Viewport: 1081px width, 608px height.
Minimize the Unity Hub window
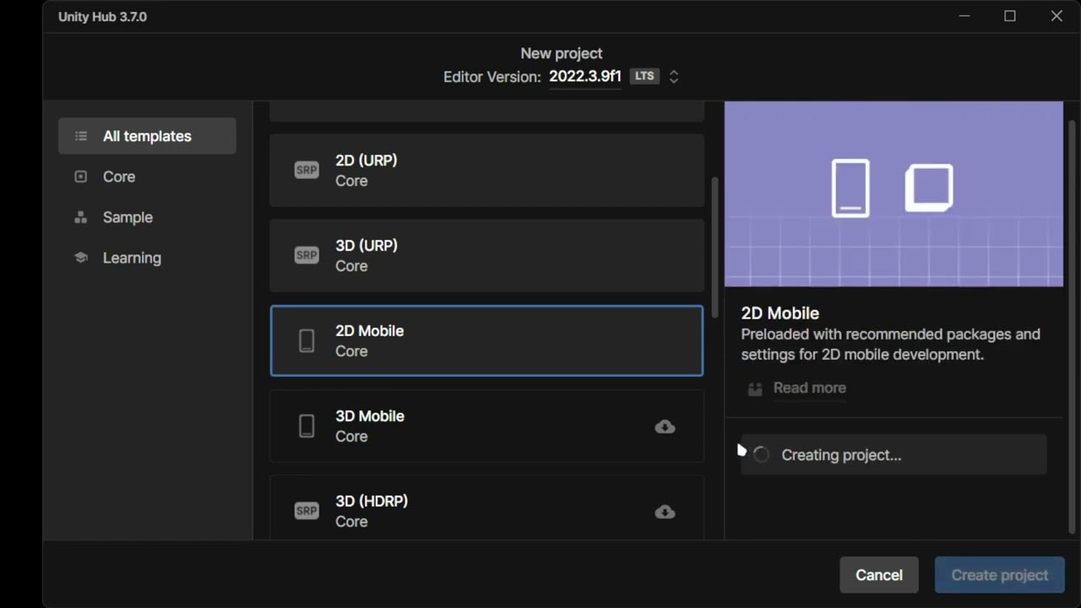pos(964,16)
